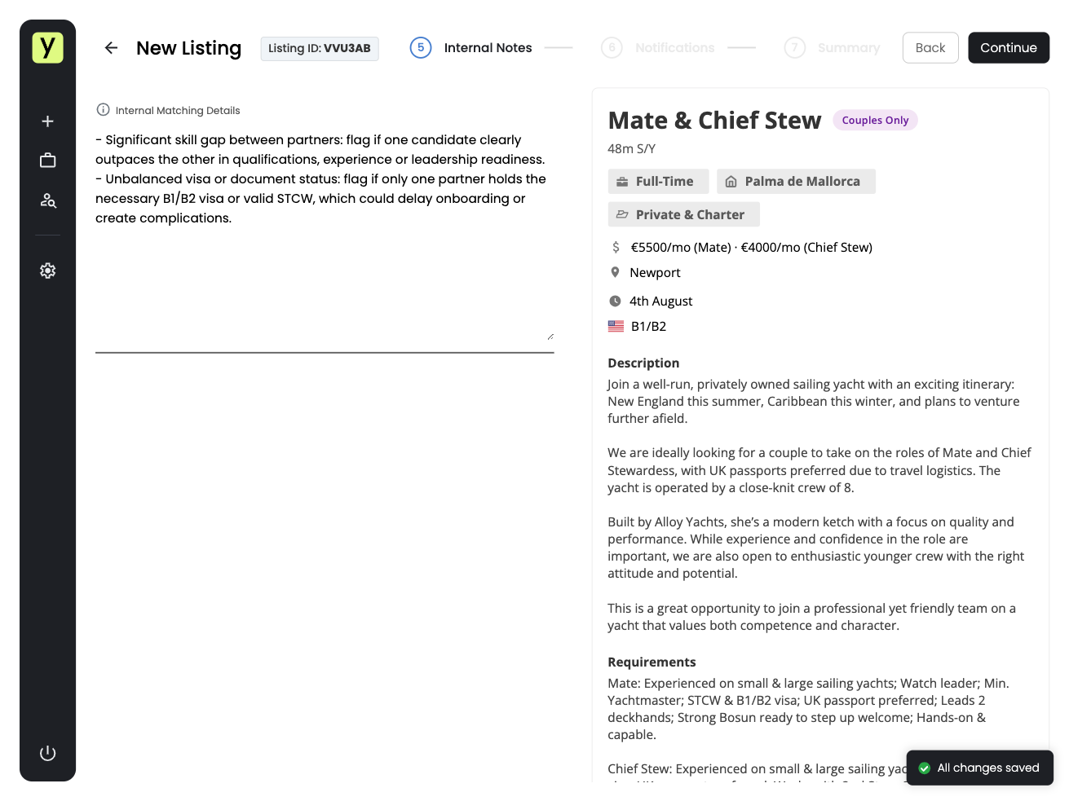Click the All changes saved notification

tap(979, 768)
